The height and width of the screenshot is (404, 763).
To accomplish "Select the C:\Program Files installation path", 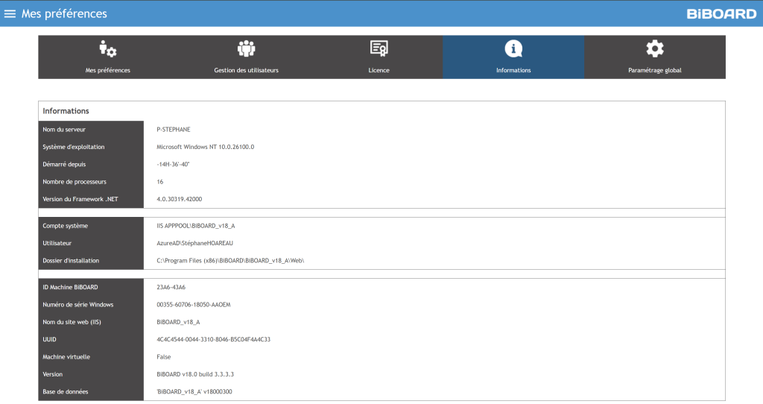I will point(230,261).
